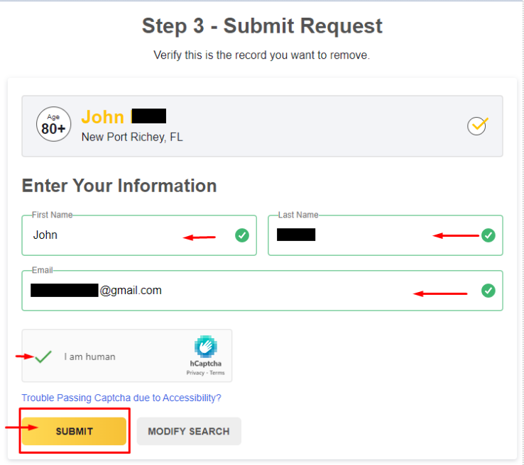
Task: Click the SUBMIT button
Action: 74,431
